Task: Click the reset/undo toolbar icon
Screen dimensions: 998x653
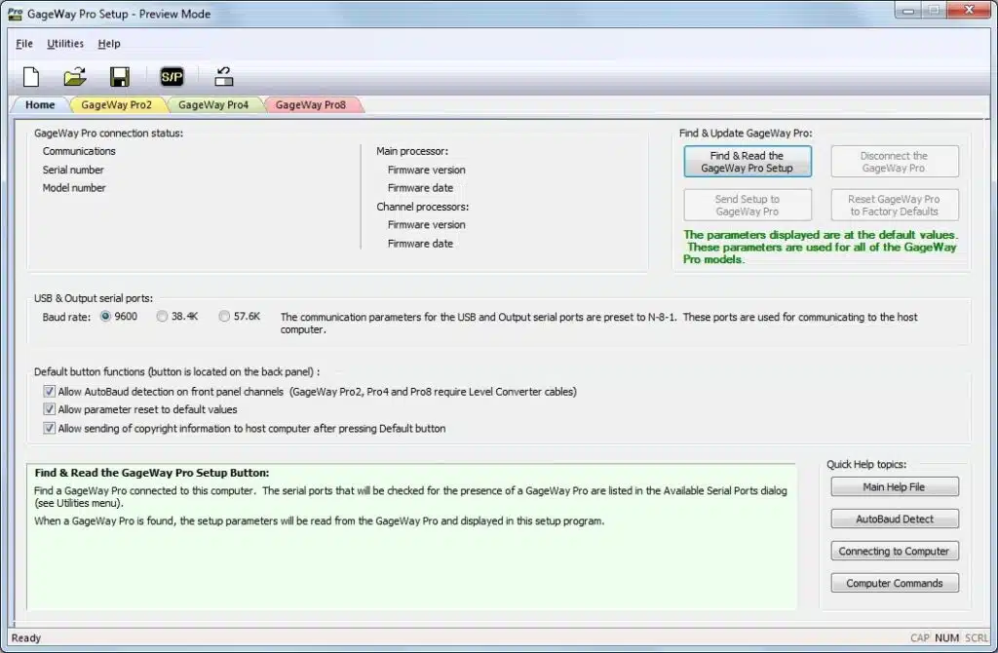Action: coord(223,77)
